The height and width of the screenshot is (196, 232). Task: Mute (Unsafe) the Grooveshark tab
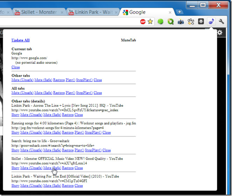[31, 150]
